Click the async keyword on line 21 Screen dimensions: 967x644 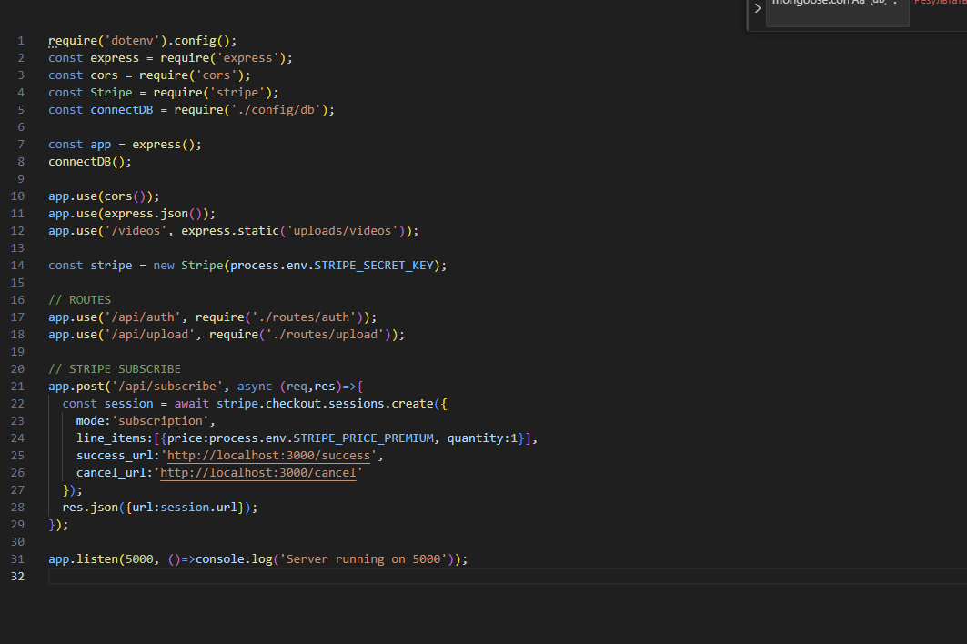click(255, 387)
